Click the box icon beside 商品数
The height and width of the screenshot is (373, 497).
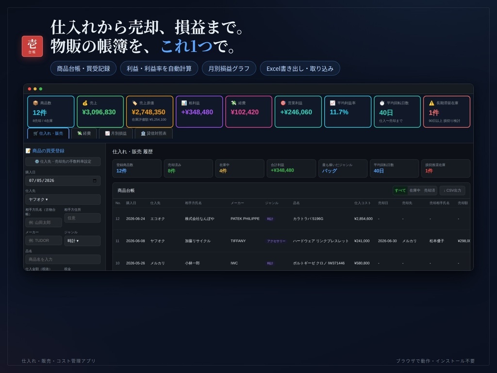pyautogui.click(x=35, y=103)
